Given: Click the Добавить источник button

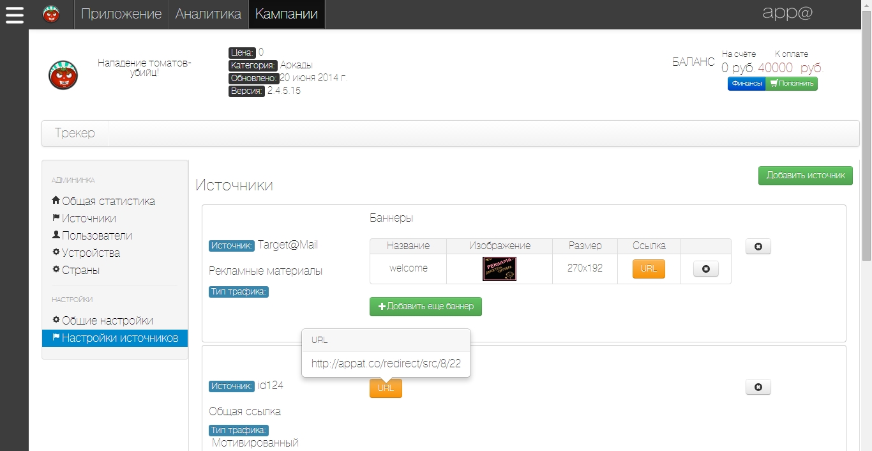Looking at the screenshot, I should pyautogui.click(x=805, y=175).
